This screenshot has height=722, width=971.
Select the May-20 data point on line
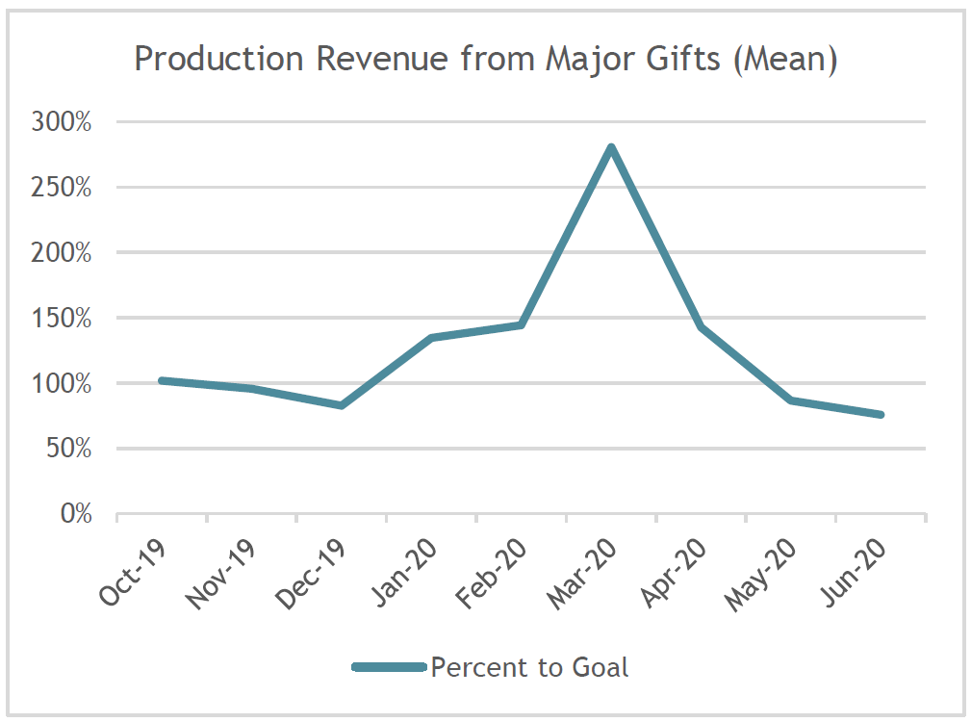point(791,400)
